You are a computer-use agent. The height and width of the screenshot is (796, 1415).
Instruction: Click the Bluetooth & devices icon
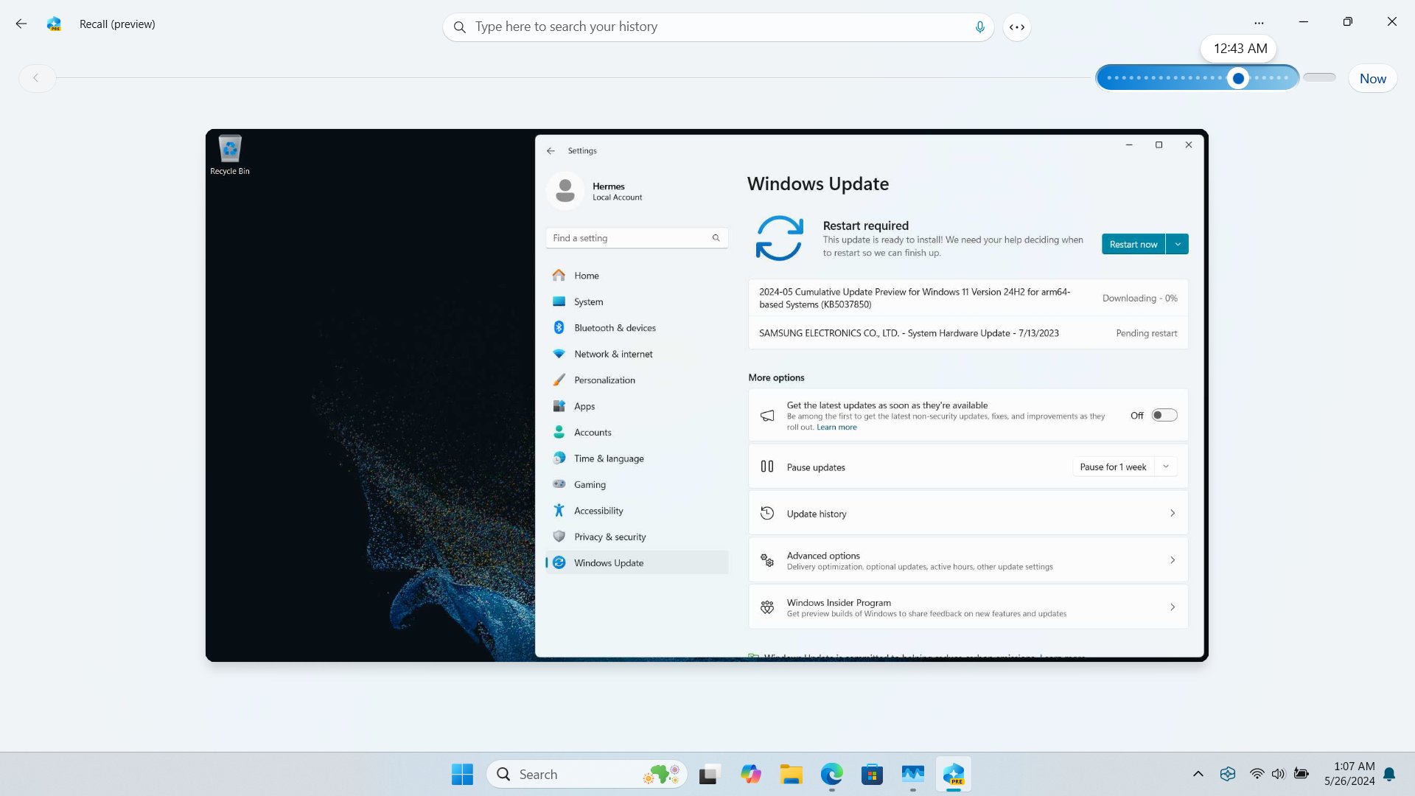pyautogui.click(x=559, y=327)
